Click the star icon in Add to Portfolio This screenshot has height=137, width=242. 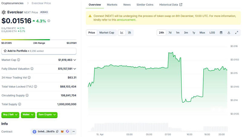pos(5,51)
